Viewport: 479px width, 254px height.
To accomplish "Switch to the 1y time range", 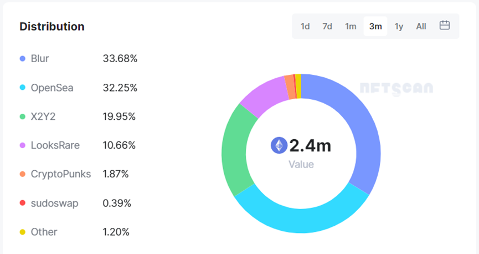I will 399,26.
